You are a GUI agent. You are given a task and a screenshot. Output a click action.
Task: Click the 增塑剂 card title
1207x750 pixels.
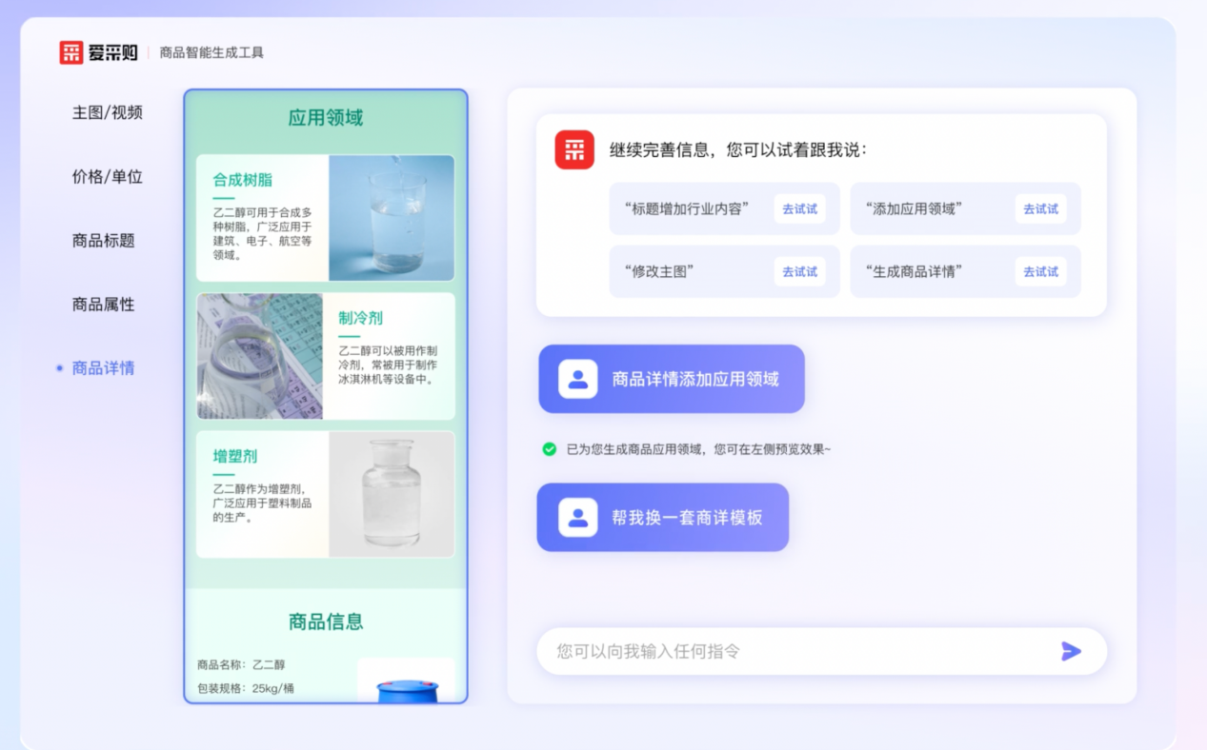pos(235,457)
